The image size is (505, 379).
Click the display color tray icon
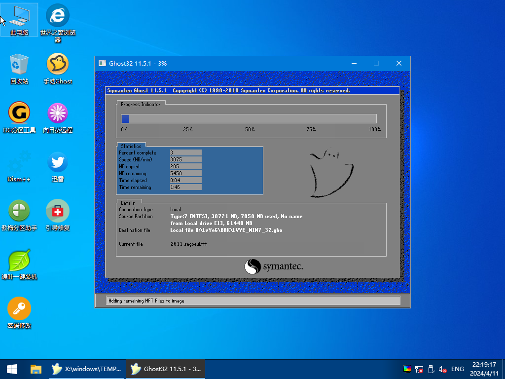pos(407,369)
